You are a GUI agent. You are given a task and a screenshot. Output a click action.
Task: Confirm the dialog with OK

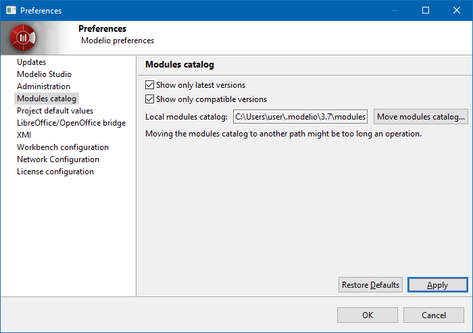pyautogui.click(x=367, y=315)
